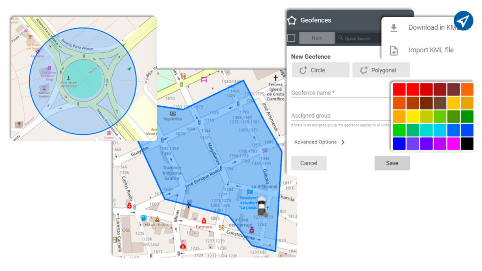This screenshot has height=271, width=482.
Task: Click the Gaboto street label
Action: [x=265, y=176]
